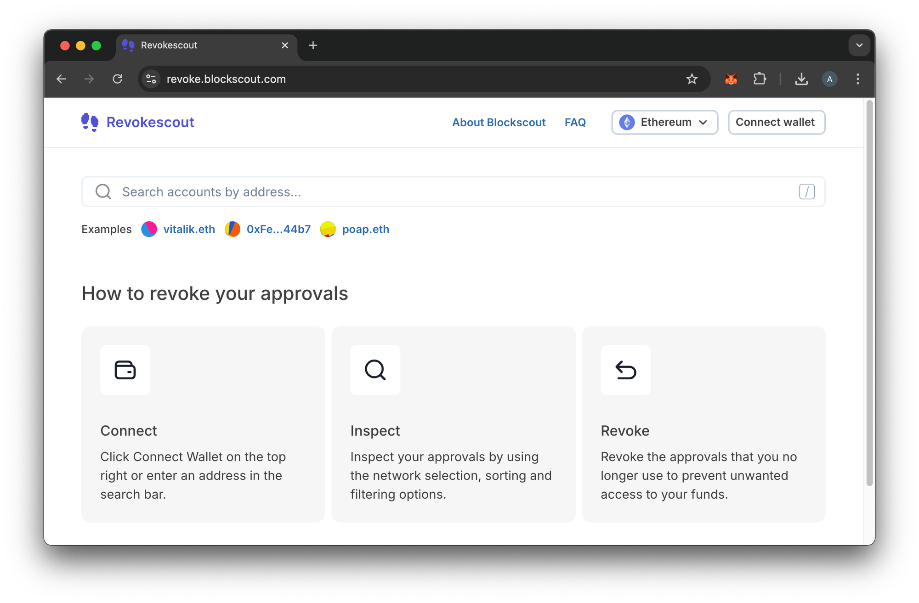
Task: Open site information icon in address bar
Action: click(151, 79)
